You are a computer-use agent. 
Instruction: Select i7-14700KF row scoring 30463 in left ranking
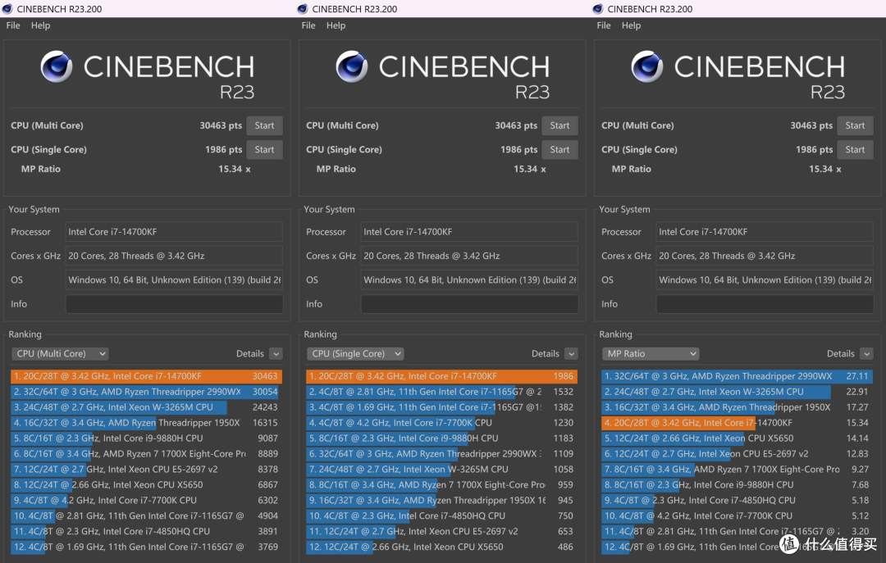click(146, 376)
